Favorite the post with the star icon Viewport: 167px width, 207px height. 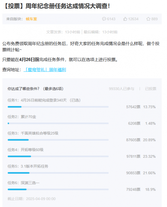(148, 19)
